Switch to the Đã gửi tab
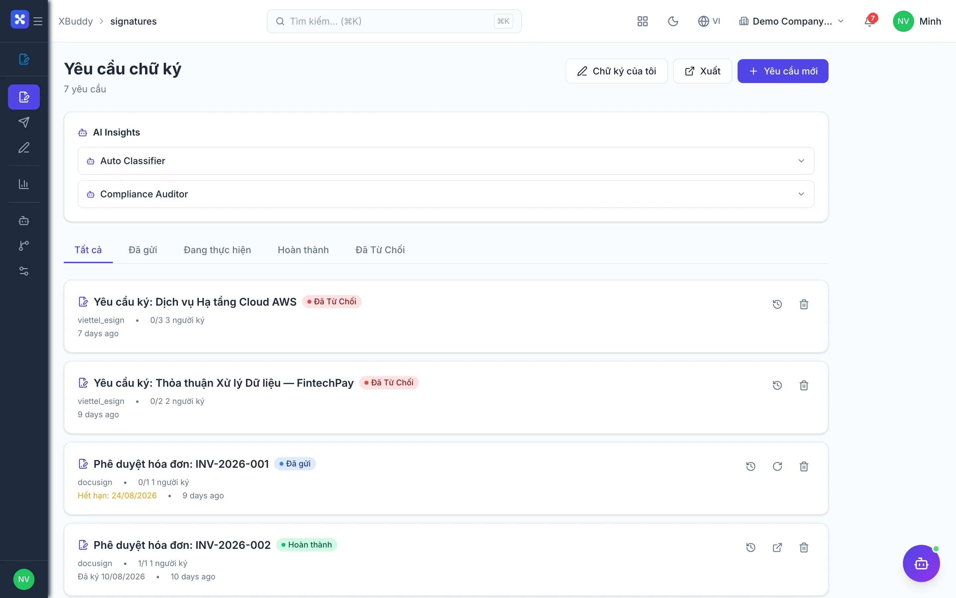Screen dimensions: 956x598 [143, 250]
